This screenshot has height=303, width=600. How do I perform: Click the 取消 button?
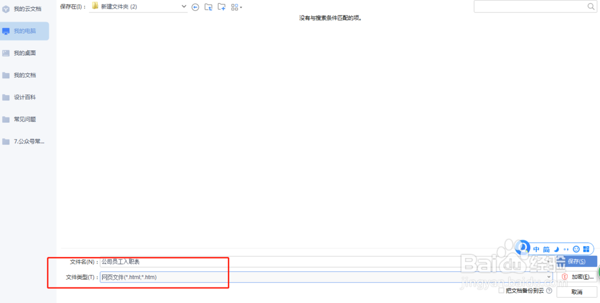coord(577,292)
